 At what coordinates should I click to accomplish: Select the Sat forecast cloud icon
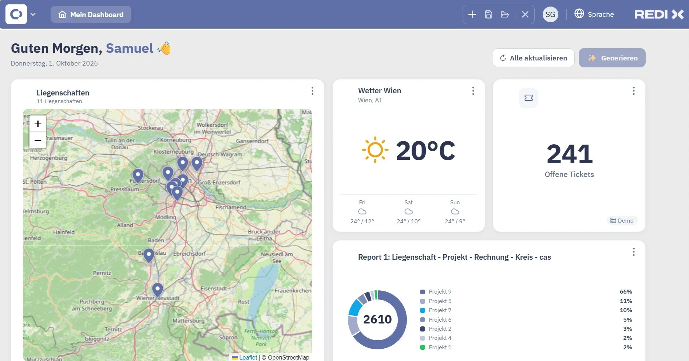(x=409, y=211)
